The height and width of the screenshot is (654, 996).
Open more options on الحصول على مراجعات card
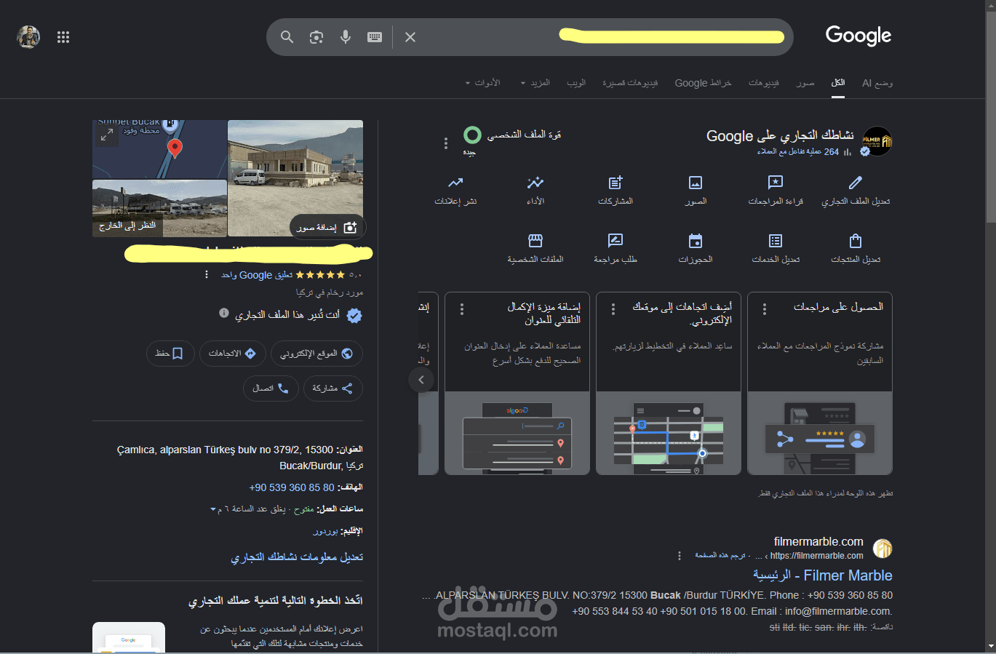pos(764,309)
